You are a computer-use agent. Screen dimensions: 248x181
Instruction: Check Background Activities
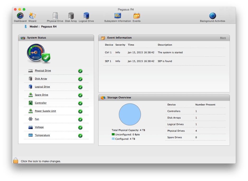tap(212, 15)
